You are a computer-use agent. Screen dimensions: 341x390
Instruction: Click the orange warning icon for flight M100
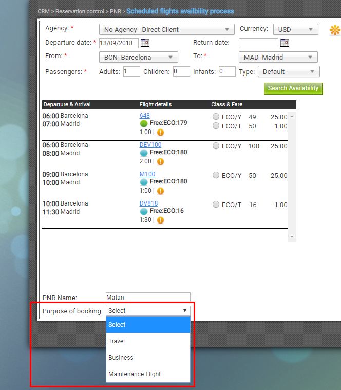[161, 191]
